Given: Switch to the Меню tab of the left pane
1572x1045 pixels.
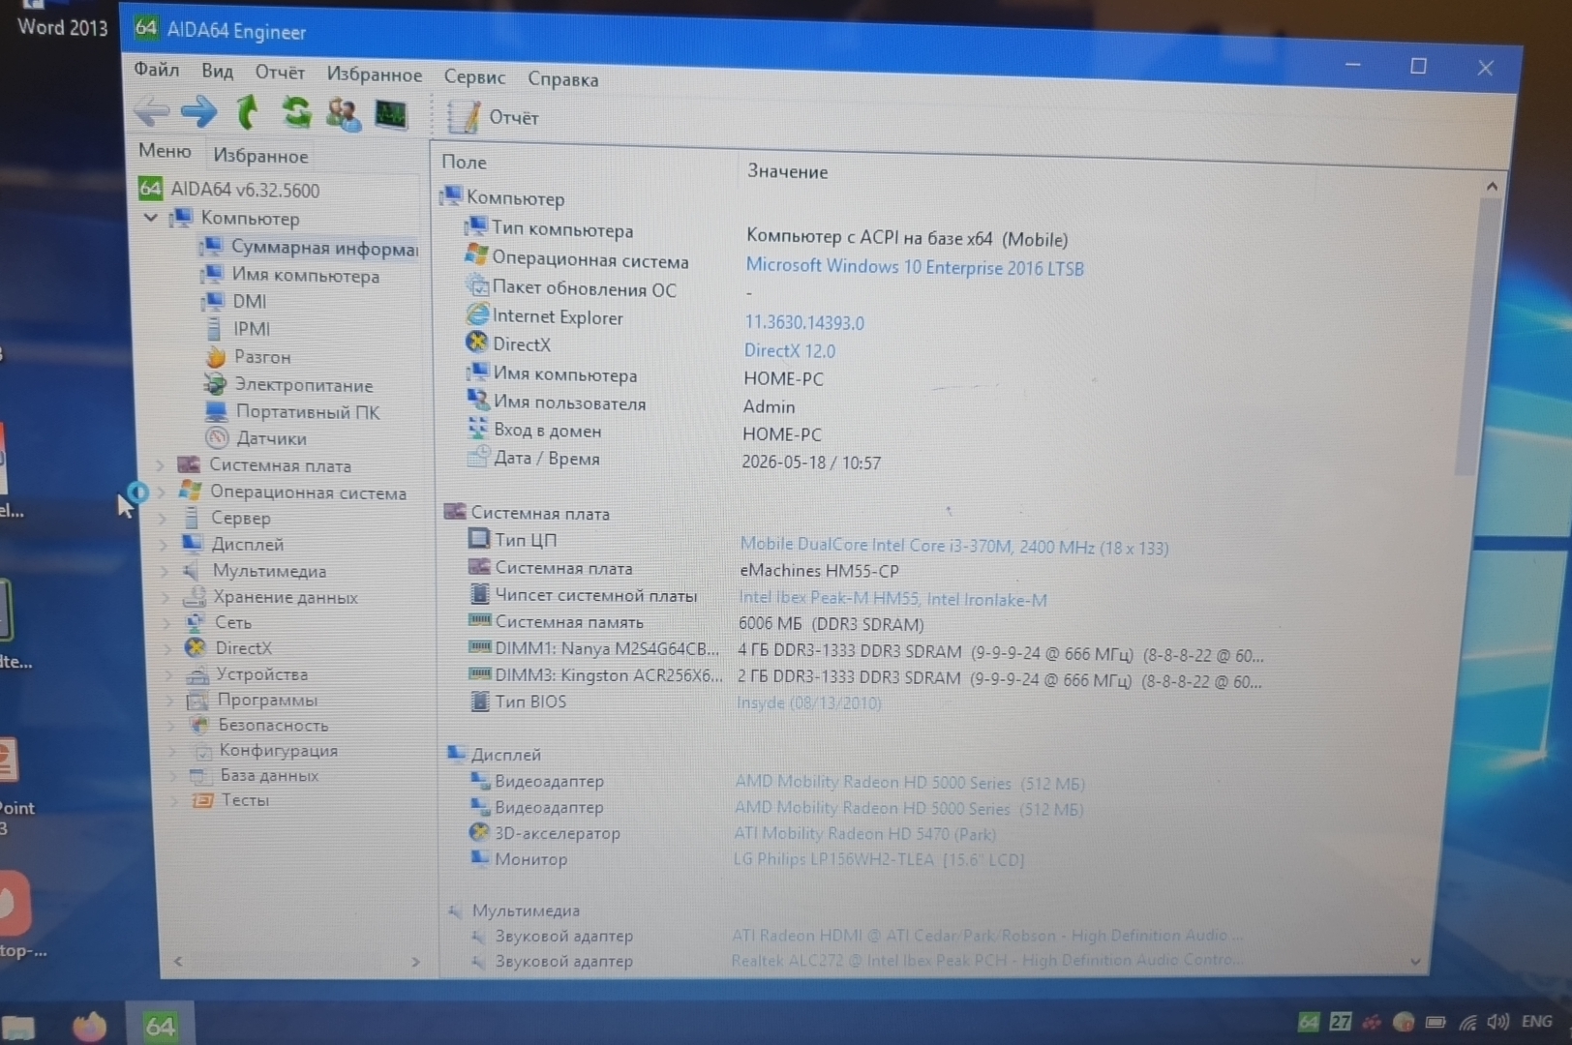Looking at the screenshot, I should point(165,151).
